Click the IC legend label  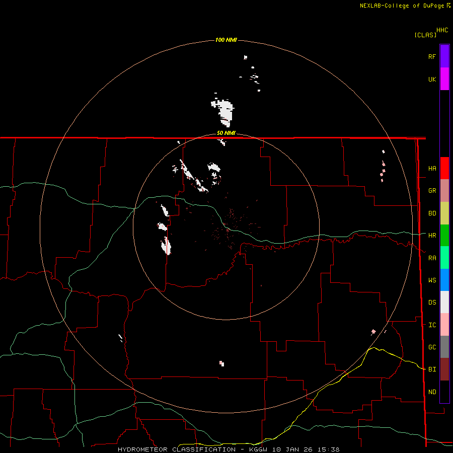[432, 325]
